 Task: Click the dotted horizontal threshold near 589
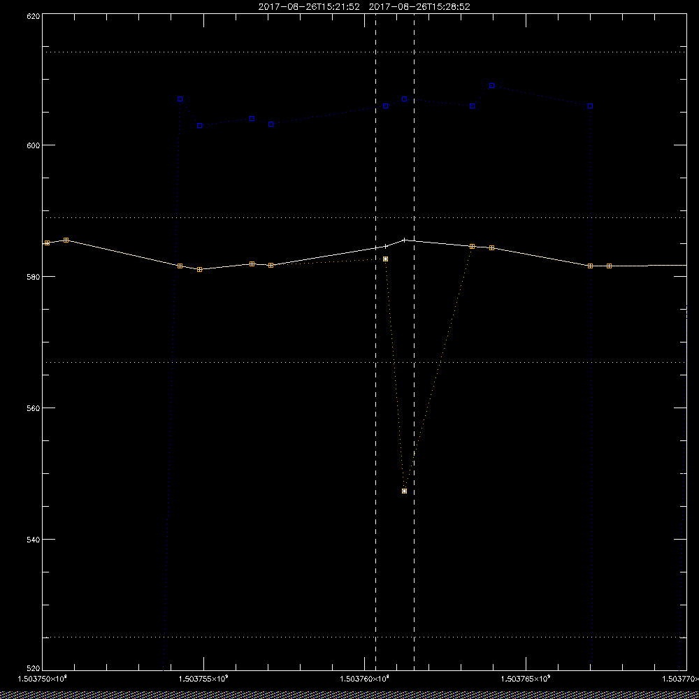click(364, 218)
